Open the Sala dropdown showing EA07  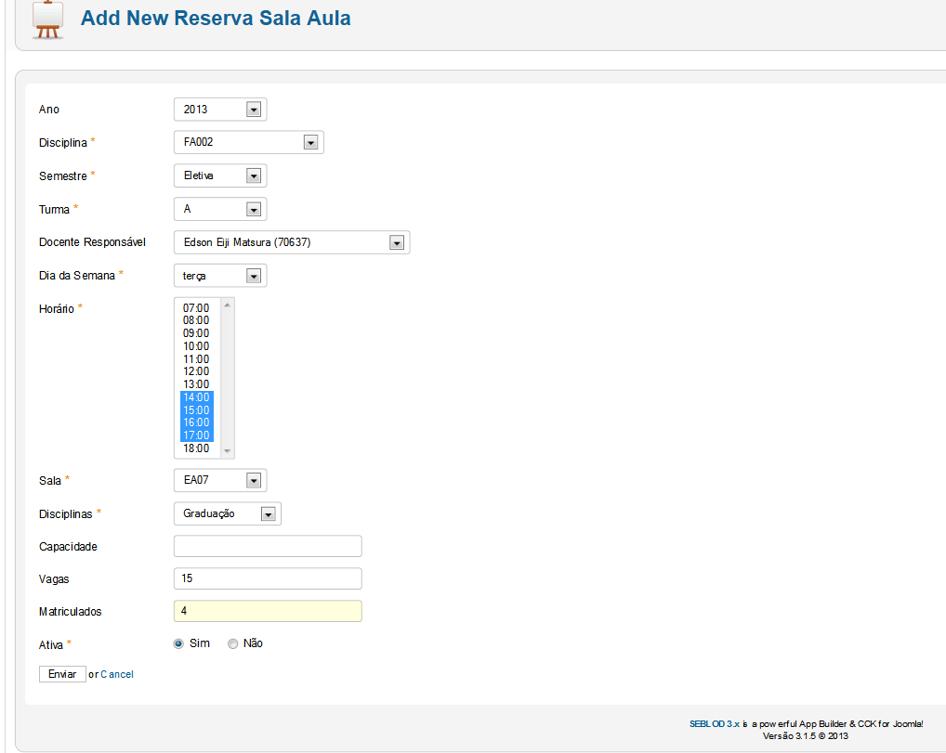[x=219, y=481]
